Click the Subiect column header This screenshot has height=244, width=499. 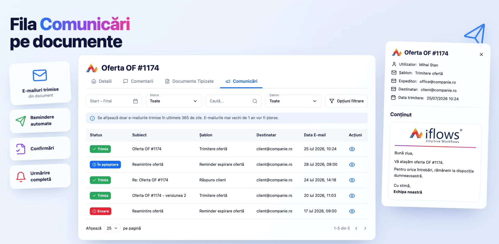coord(139,135)
